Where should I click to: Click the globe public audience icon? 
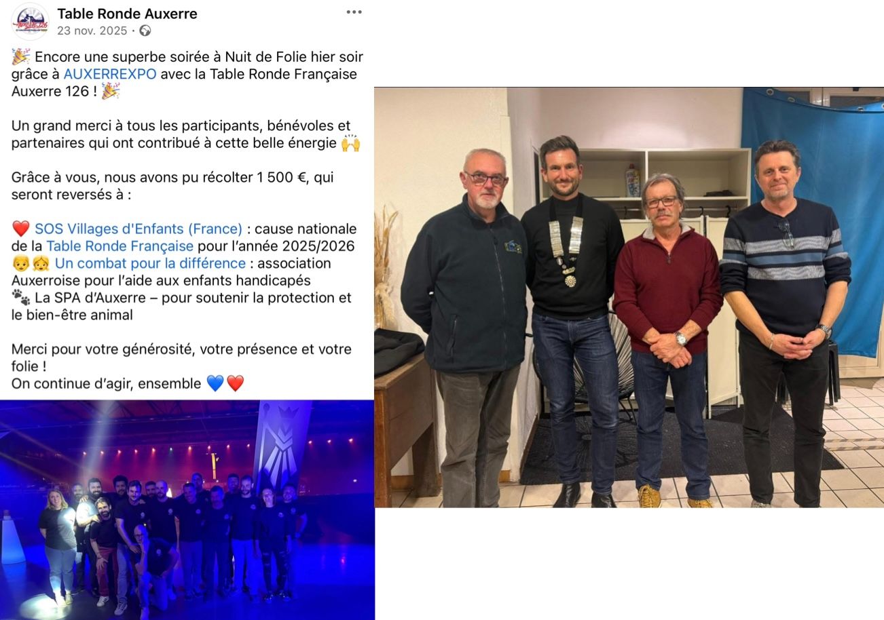(x=145, y=31)
